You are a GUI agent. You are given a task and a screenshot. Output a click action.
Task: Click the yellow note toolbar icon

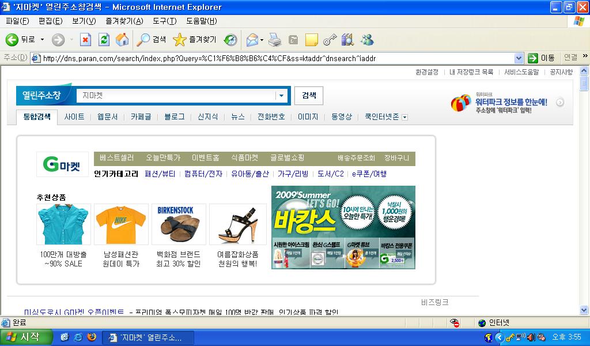311,40
